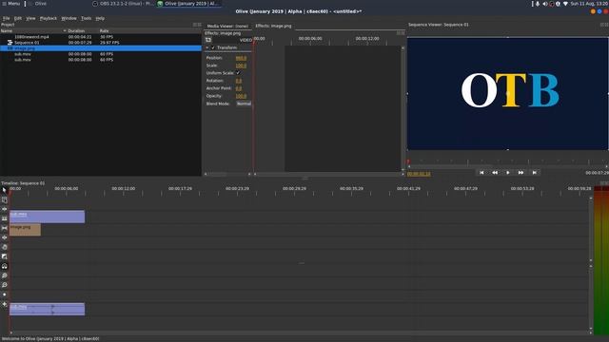609x342 pixels.
Task: Collapse the Transform effect section
Action: (x=207, y=47)
